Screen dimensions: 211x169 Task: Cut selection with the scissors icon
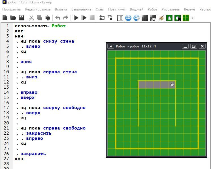tap(31, 18)
